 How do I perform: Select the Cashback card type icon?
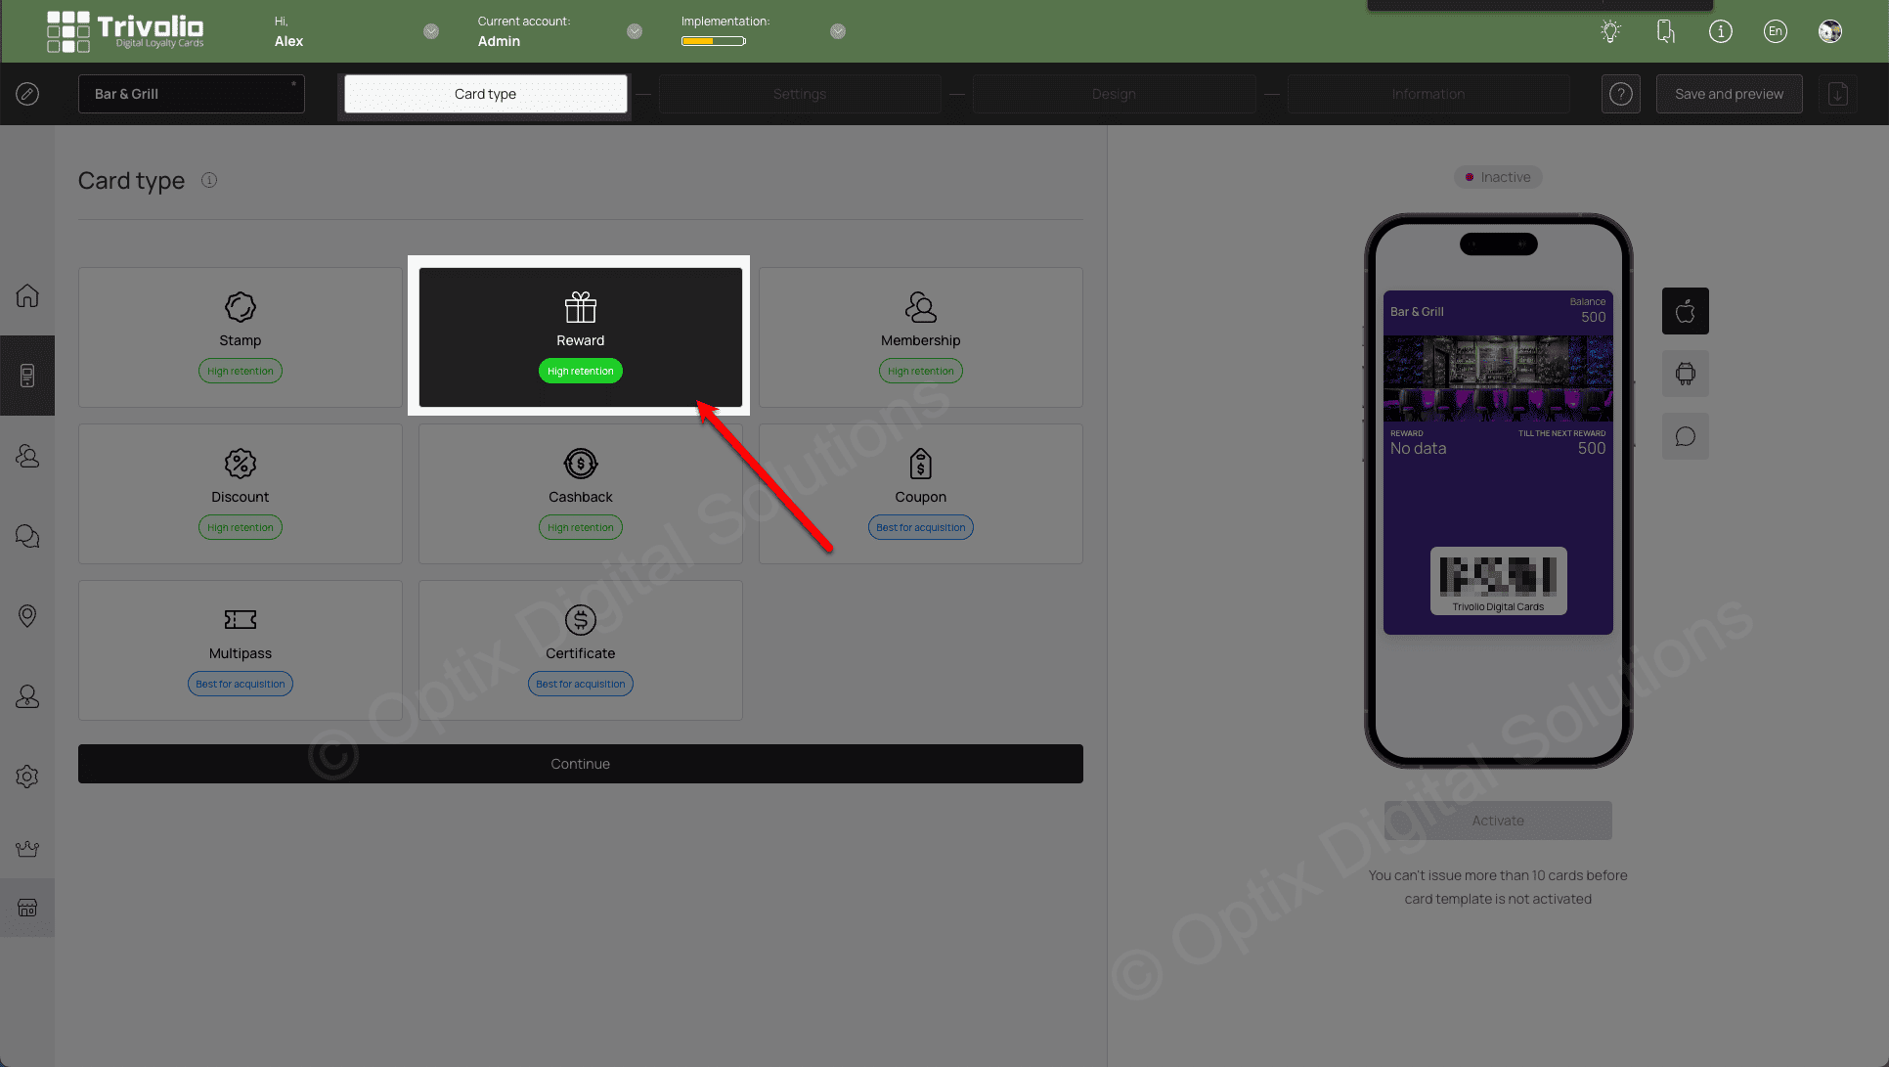point(580,463)
